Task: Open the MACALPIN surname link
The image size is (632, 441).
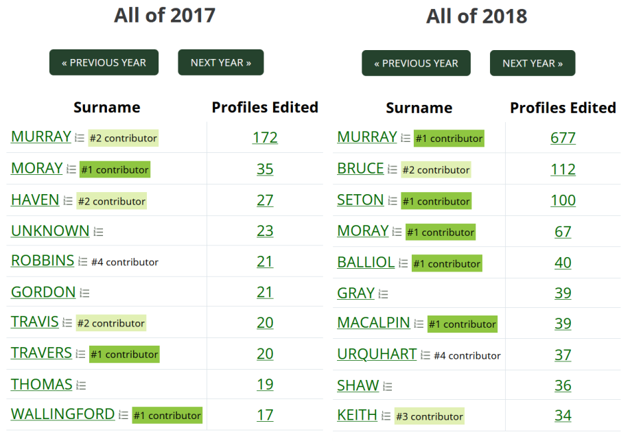Action: (x=373, y=323)
